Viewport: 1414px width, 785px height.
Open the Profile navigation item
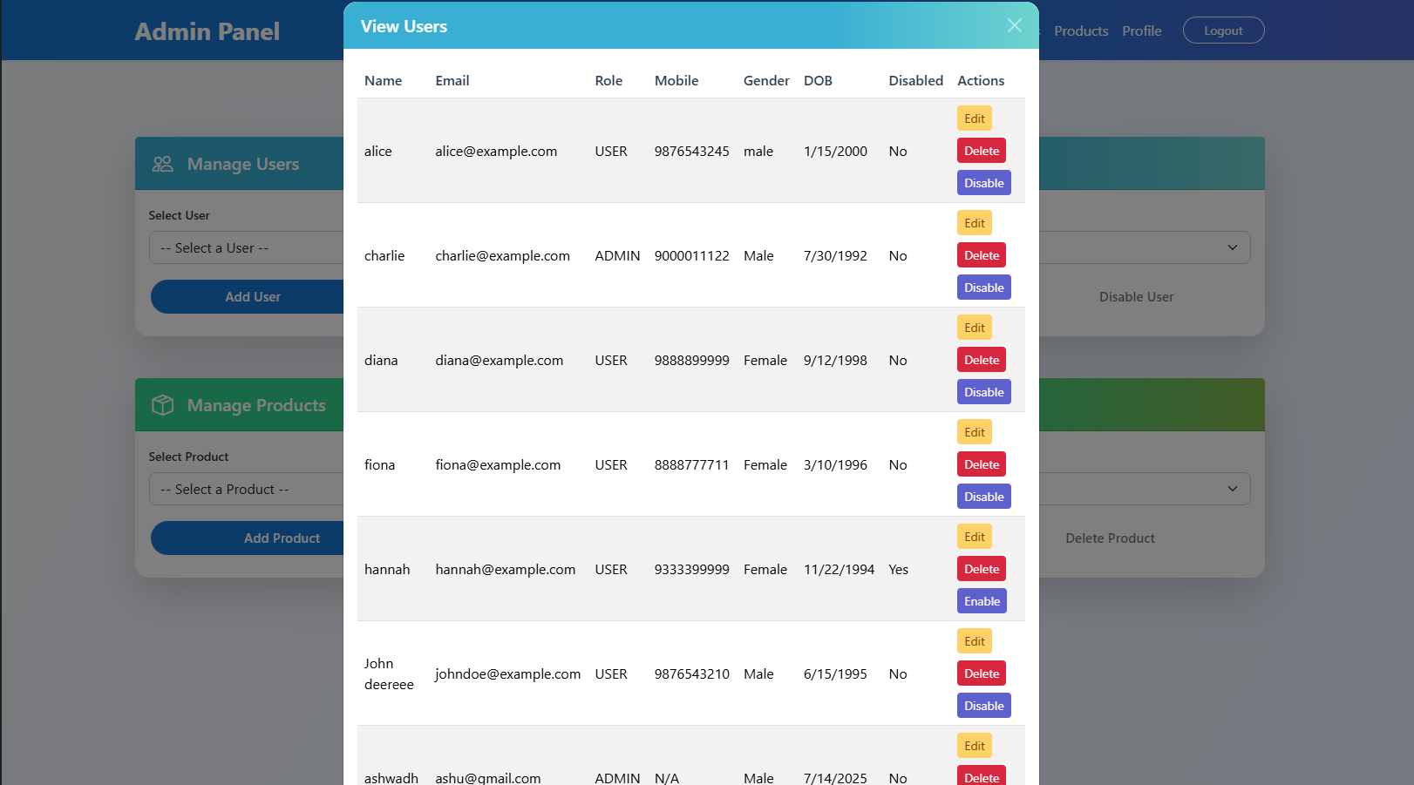point(1142,30)
